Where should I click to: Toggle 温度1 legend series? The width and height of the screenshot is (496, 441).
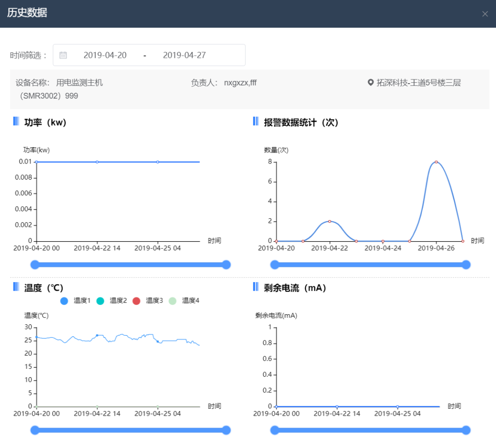coord(75,300)
